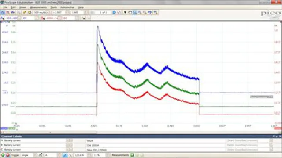Open the Trigger mode Single dropdown
The image size is (282, 158).
(35, 155)
